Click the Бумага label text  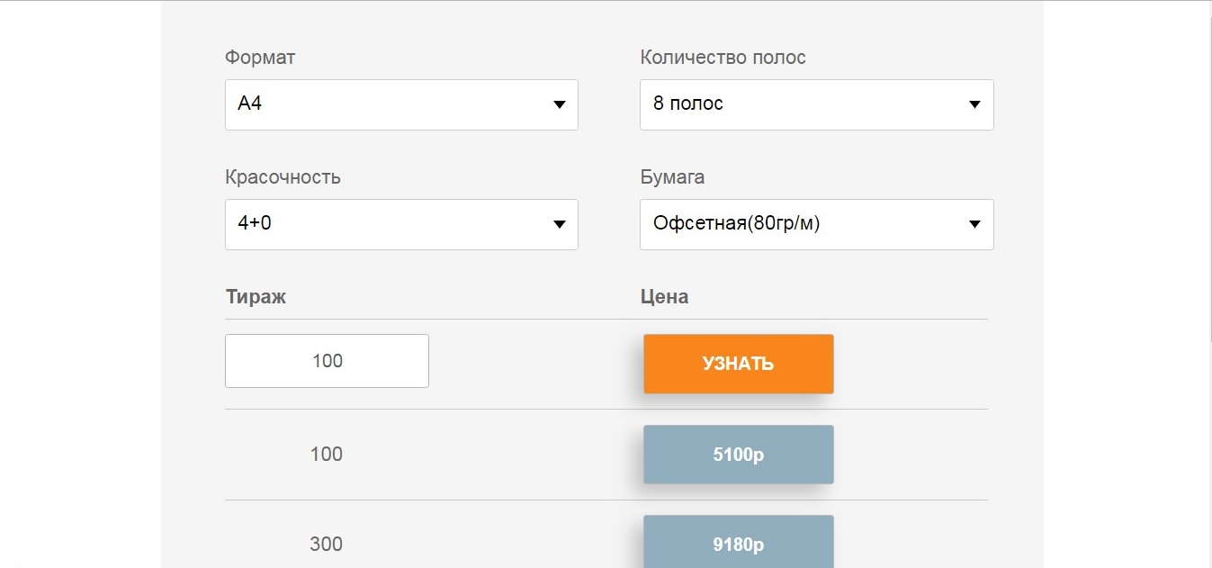[x=671, y=177]
